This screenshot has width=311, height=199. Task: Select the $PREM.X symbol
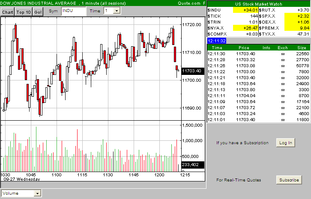(x=269, y=28)
